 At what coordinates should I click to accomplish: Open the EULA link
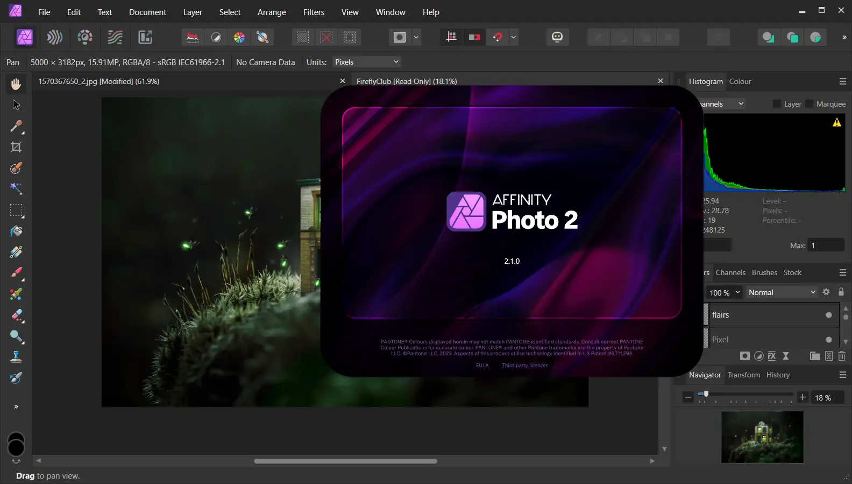coord(482,366)
